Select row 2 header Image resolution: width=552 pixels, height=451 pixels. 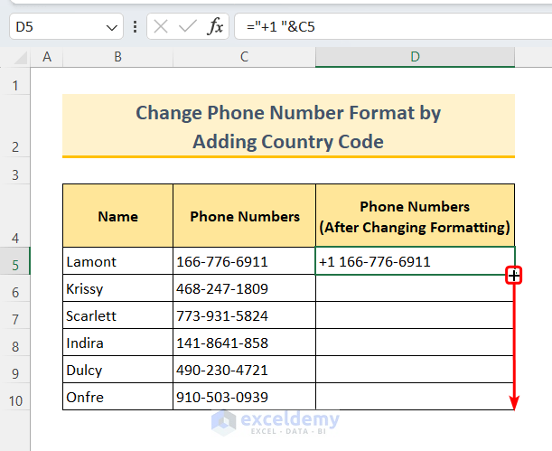click(15, 126)
